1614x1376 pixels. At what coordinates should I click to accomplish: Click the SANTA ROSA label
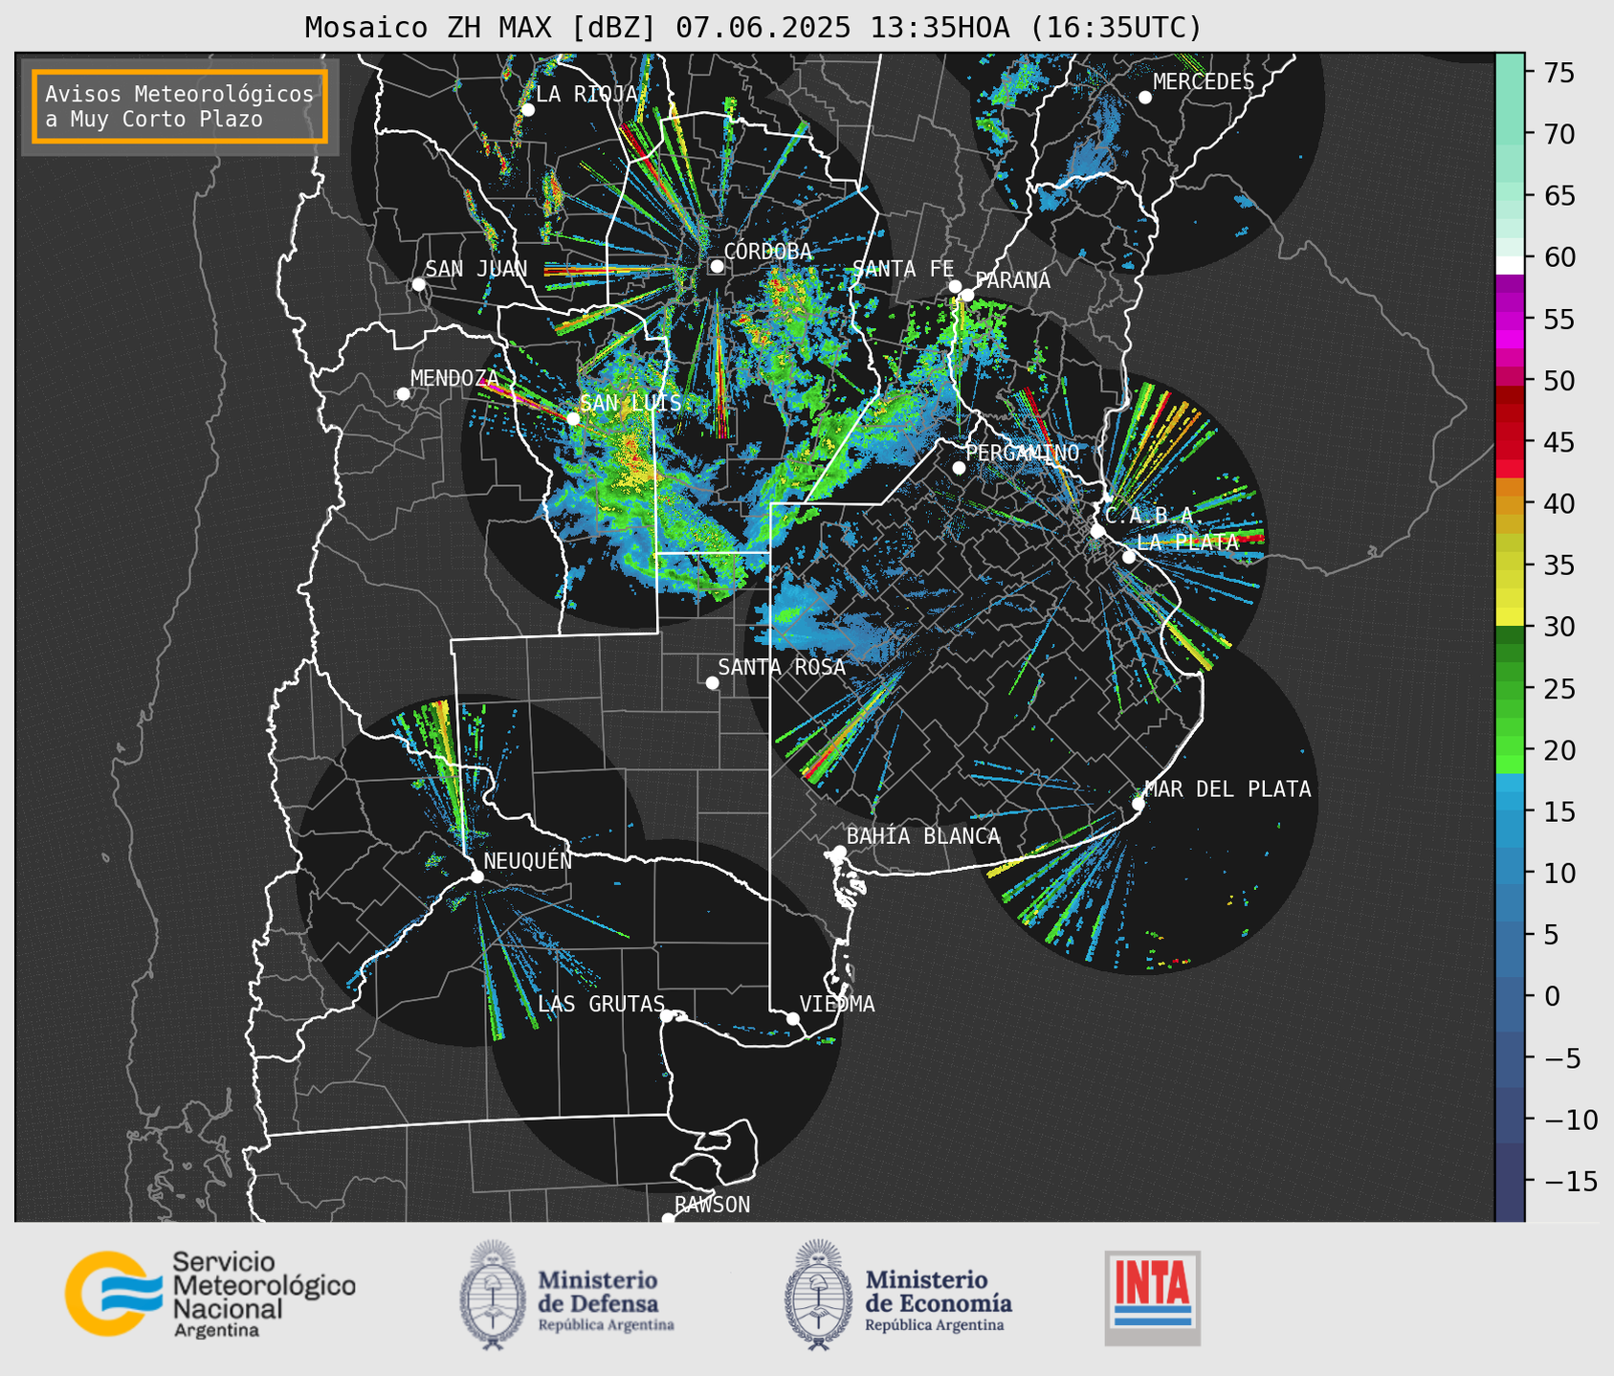click(x=782, y=668)
